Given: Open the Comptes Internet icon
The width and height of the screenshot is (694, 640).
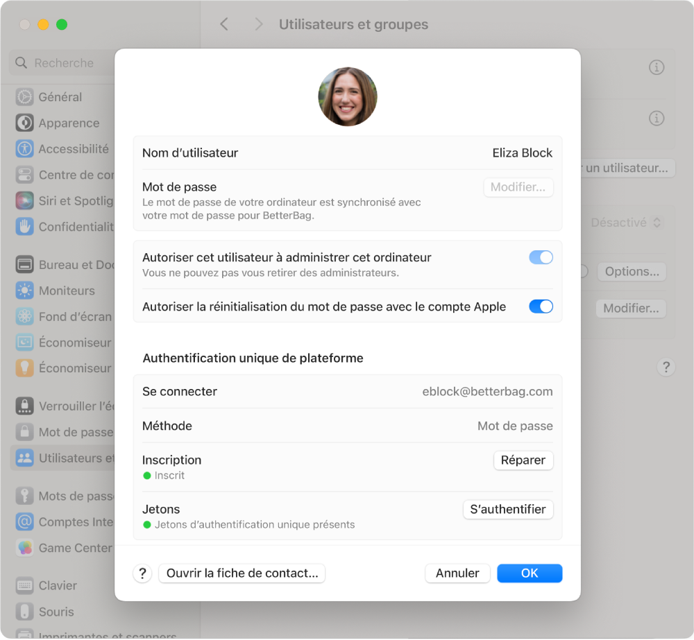Looking at the screenshot, I should pos(24,521).
